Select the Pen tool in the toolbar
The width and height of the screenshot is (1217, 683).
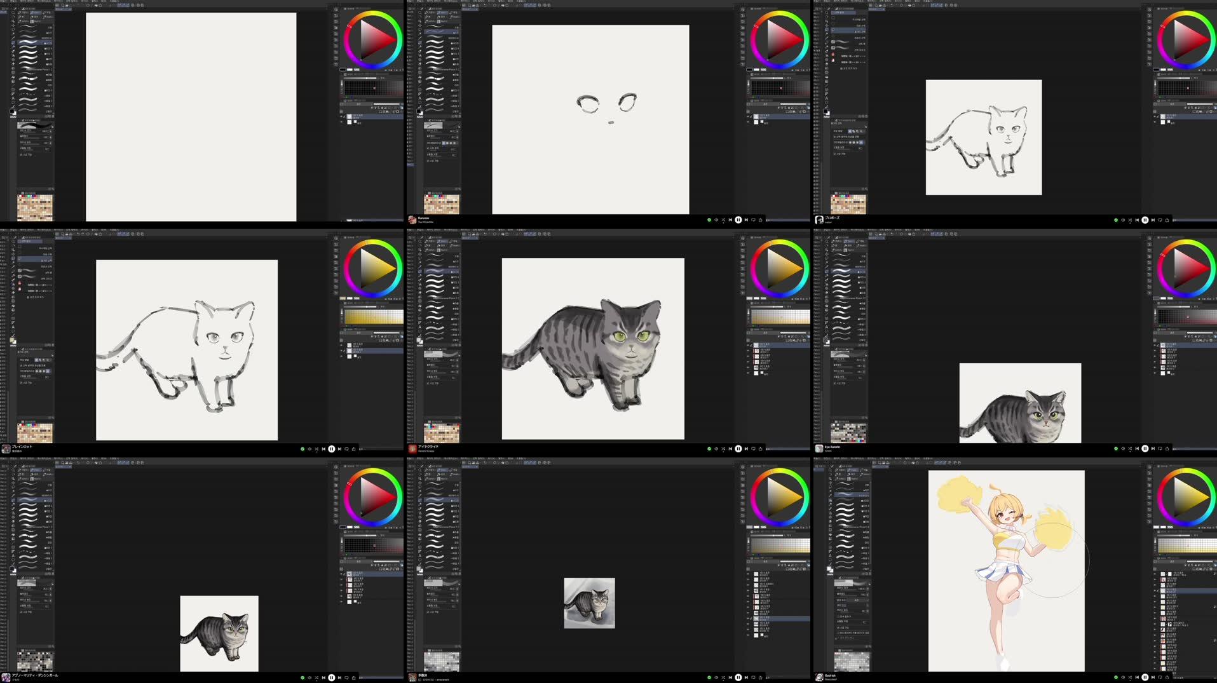click(14, 43)
